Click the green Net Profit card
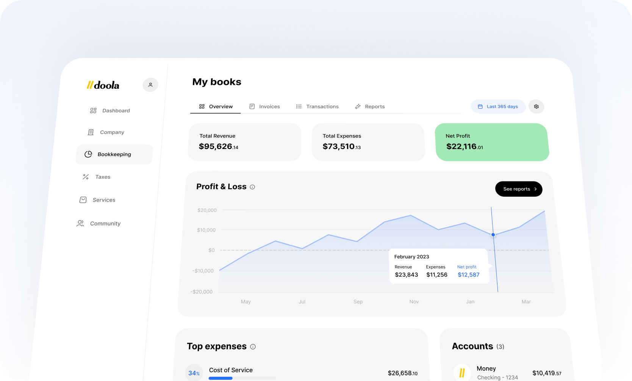632x381 pixels. click(492, 142)
